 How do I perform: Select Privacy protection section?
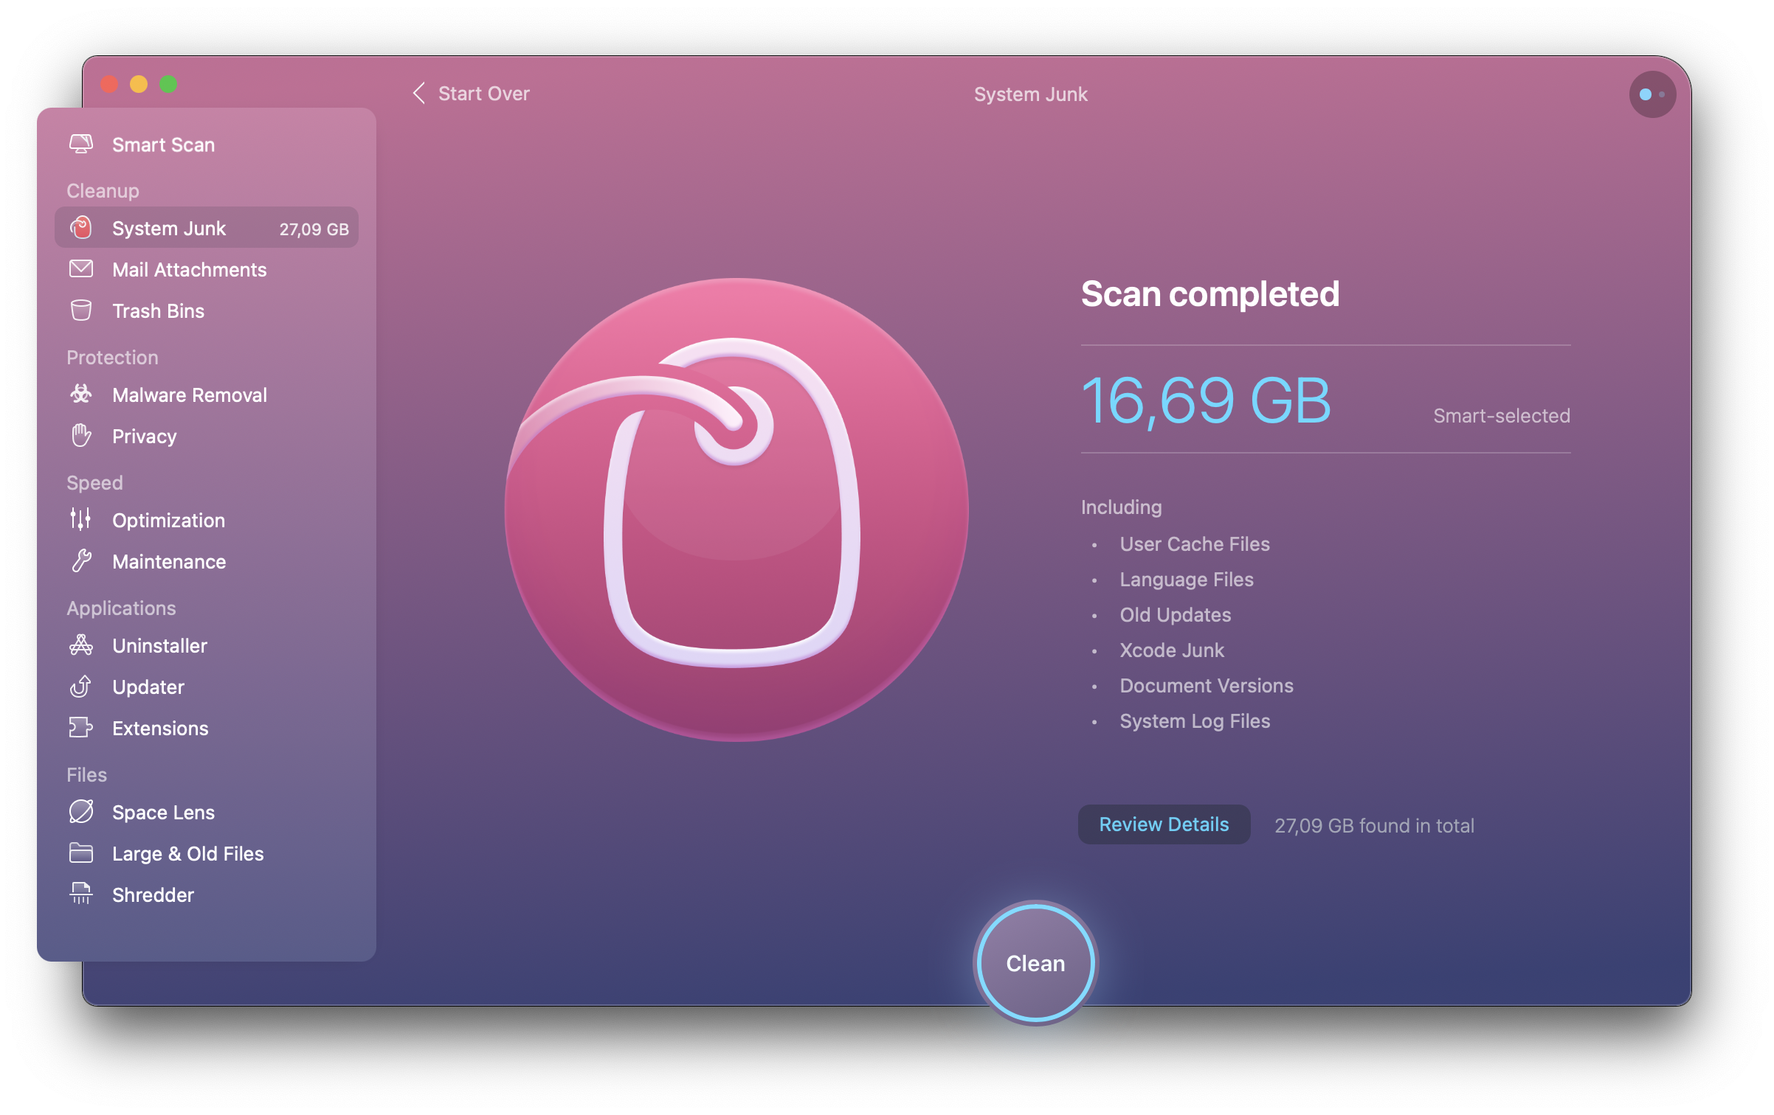coord(144,436)
